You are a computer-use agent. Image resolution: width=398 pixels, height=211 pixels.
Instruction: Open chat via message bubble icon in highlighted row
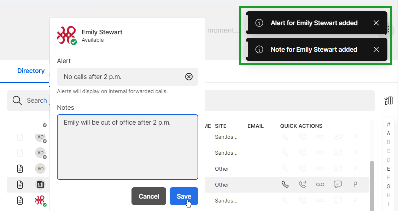pos(338,184)
